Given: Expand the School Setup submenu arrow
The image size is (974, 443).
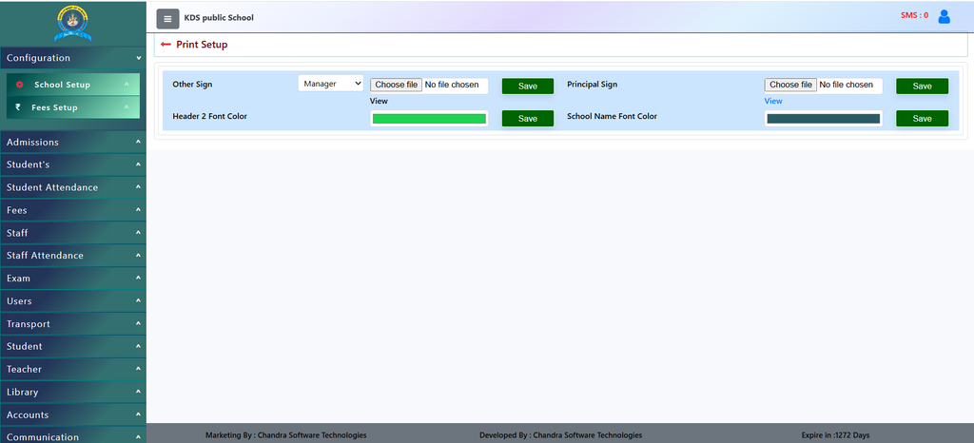Looking at the screenshot, I should click(127, 85).
